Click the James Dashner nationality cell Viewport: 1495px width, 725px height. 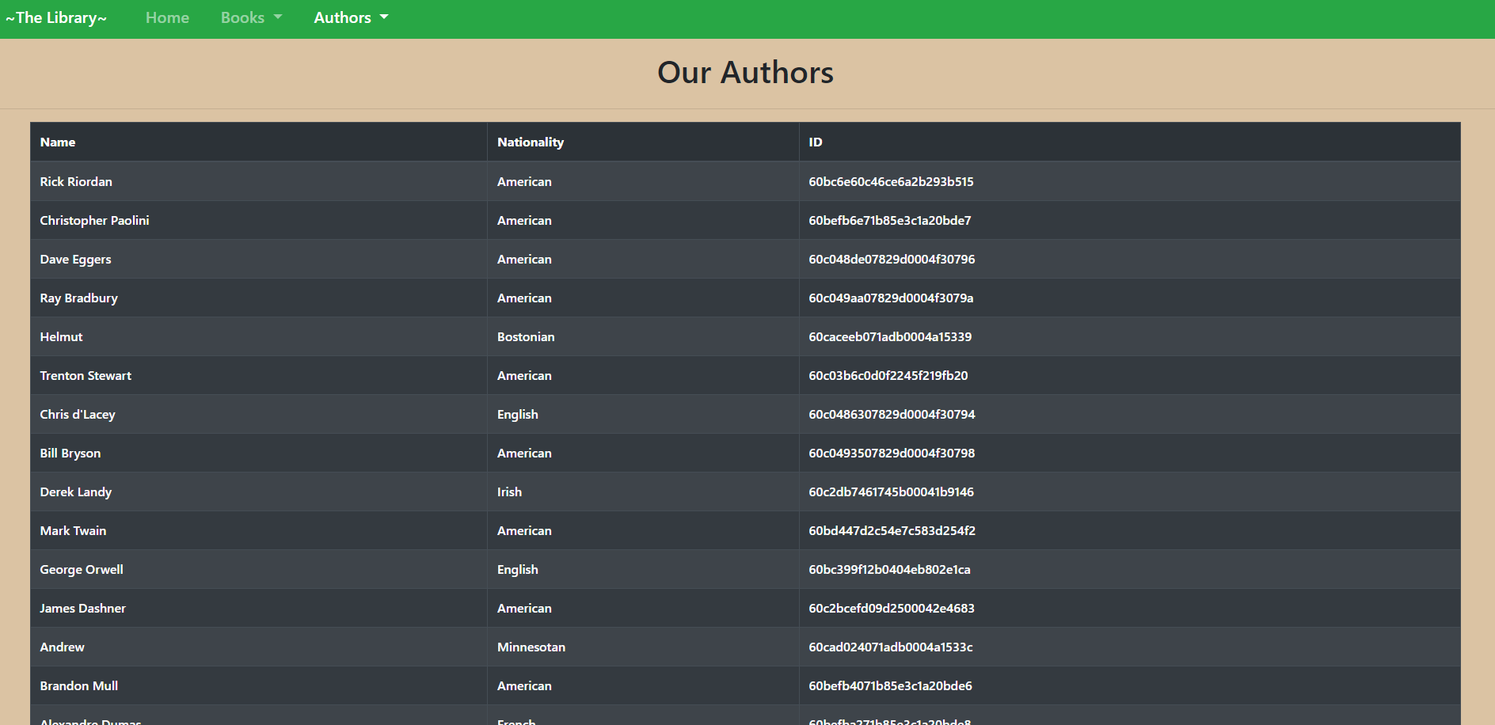(x=523, y=608)
